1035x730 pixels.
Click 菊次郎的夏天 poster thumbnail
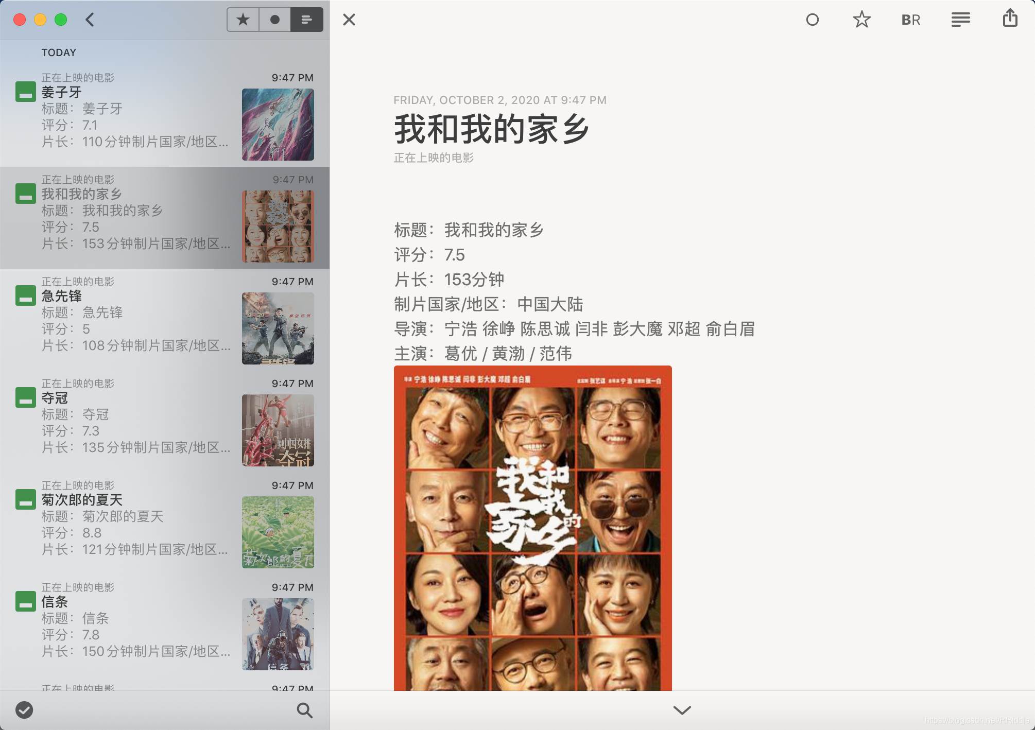278,532
